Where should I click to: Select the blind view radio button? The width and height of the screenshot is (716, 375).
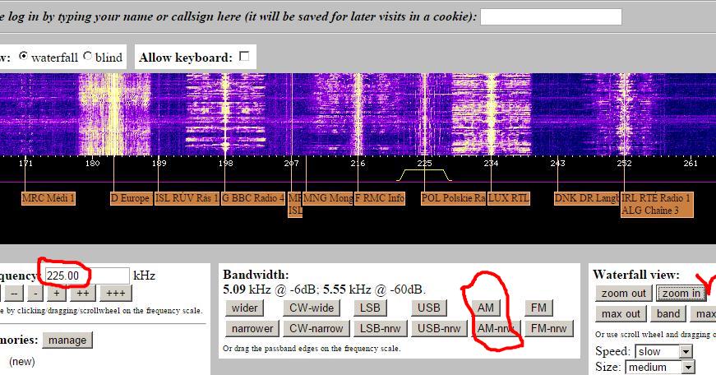click(87, 56)
